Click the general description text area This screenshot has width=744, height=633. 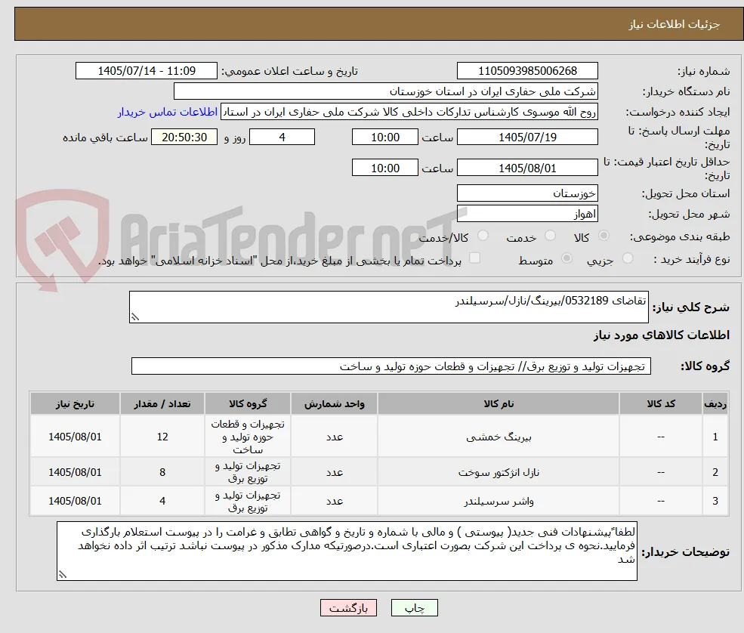click(x=388, y=307)
